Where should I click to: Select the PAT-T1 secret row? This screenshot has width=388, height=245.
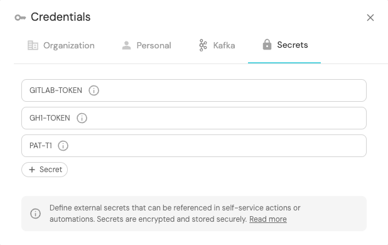click(x=194, y=146)
